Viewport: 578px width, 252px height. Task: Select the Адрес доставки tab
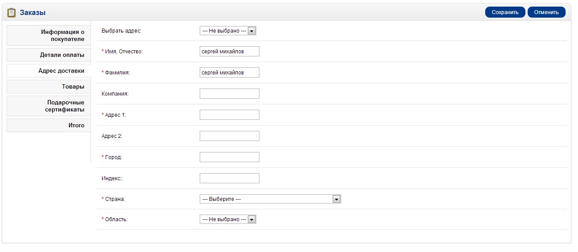coord(49,71)
